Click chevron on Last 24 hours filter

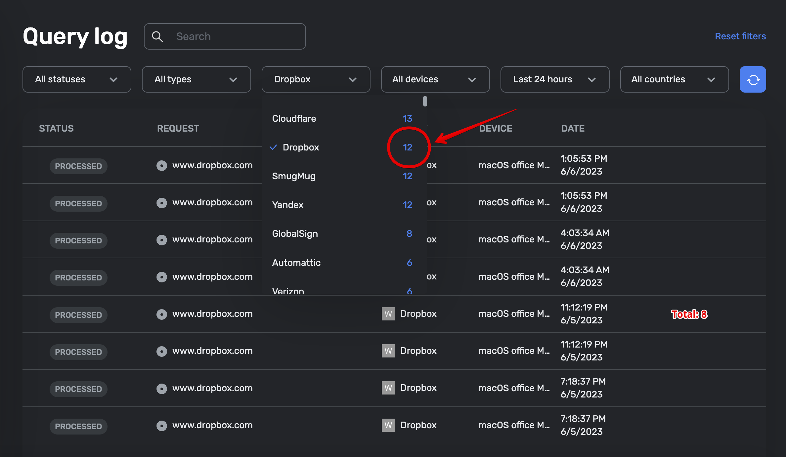click(592, 80)
